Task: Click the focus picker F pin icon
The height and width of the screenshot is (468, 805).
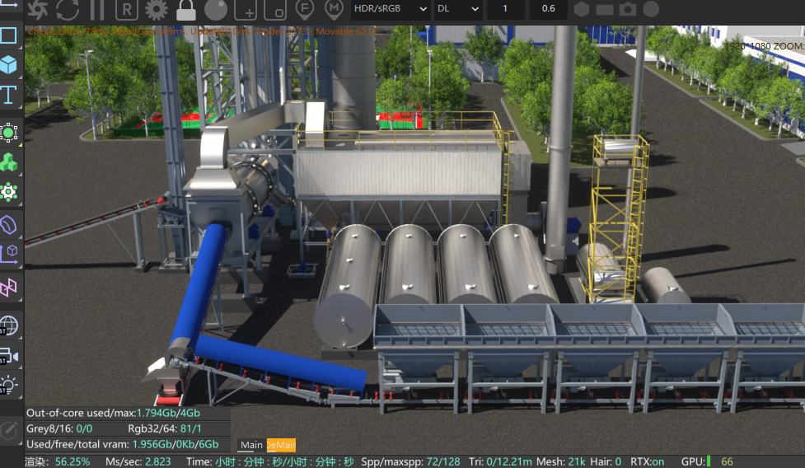Action: coord(305,10)
